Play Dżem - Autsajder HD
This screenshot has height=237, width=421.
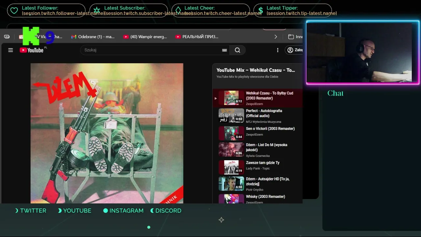(268, 181)
